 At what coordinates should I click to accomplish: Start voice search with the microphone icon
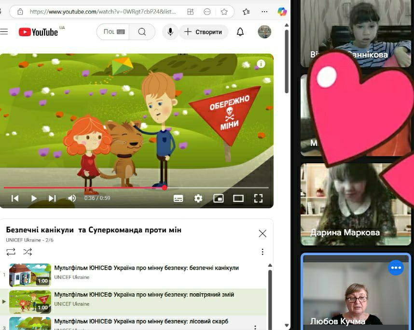[x=170, y=32]
